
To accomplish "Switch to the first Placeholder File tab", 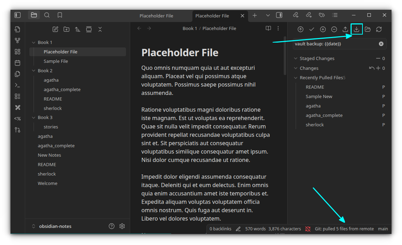I will click(156, 16).
